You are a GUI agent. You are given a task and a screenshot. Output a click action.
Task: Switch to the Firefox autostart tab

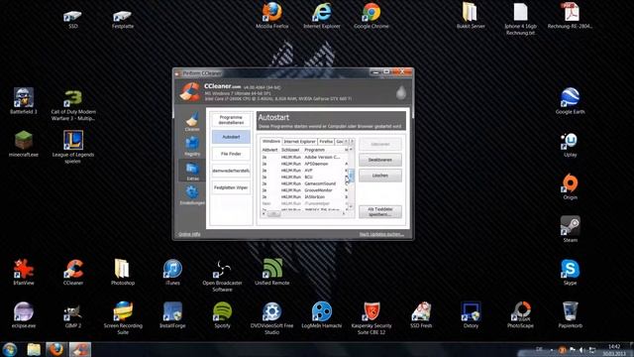[326, 142]
